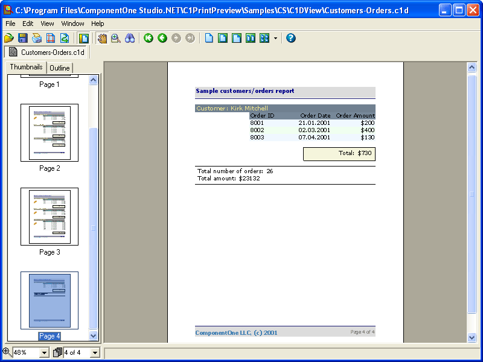Image resolution: width=483 pixels, height=362 pixels.
Task: Toggle the navigation preview pane icon
Action: click(x=83, y=38)
